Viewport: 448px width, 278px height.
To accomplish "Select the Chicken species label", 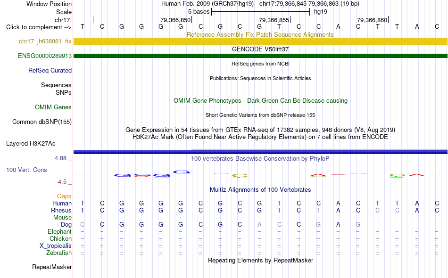I will pos(60,238).
